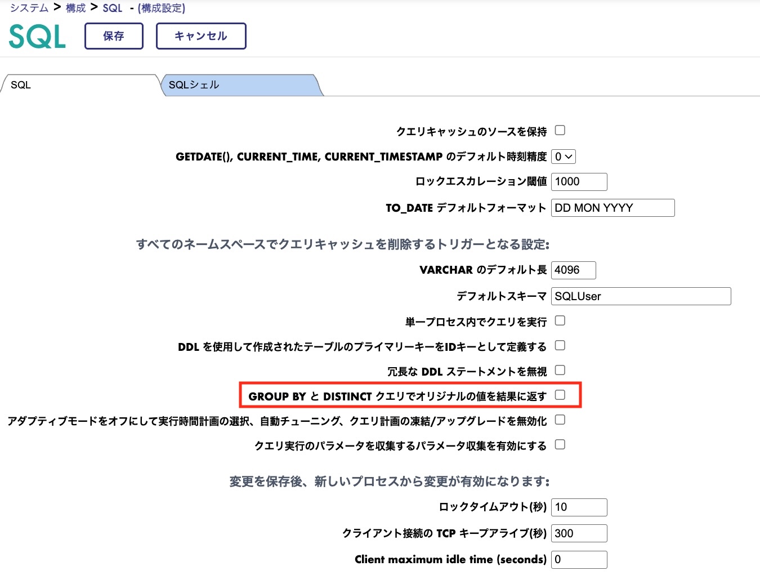Click the ロックタイムアウト(秒) input field

tap(579, 507)
